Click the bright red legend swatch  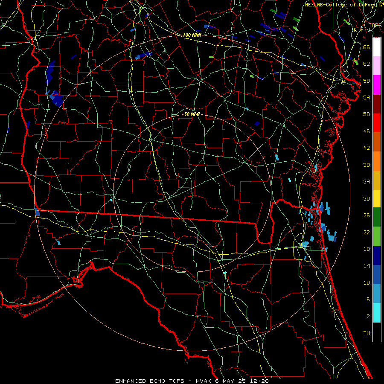pos(377,123)
